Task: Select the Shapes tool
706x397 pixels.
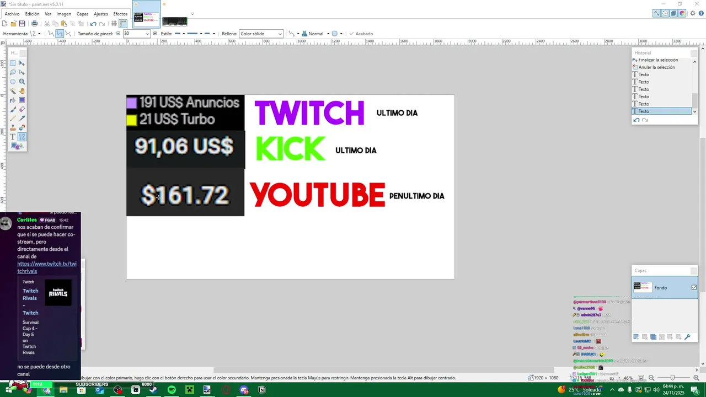Action: (18, 146)
